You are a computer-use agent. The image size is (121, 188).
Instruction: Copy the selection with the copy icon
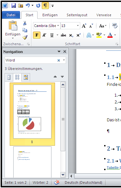pyautogui.click(x=25, y=30)
